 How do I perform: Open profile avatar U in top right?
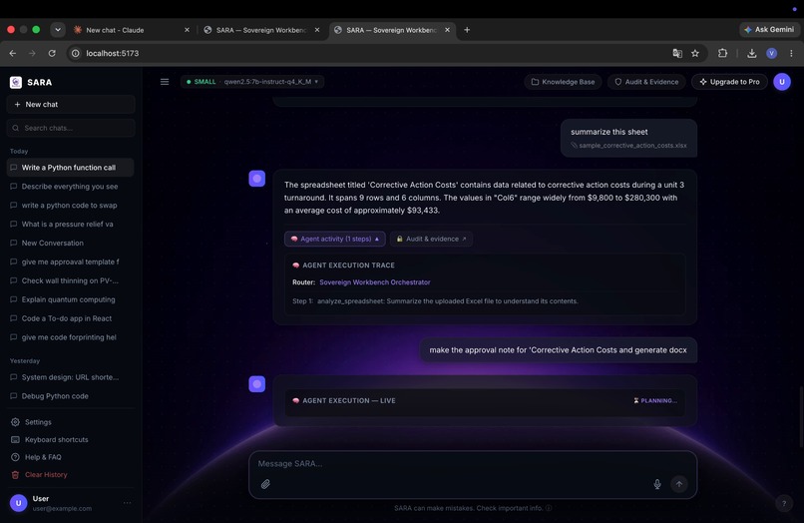click(x=782, y=82)
